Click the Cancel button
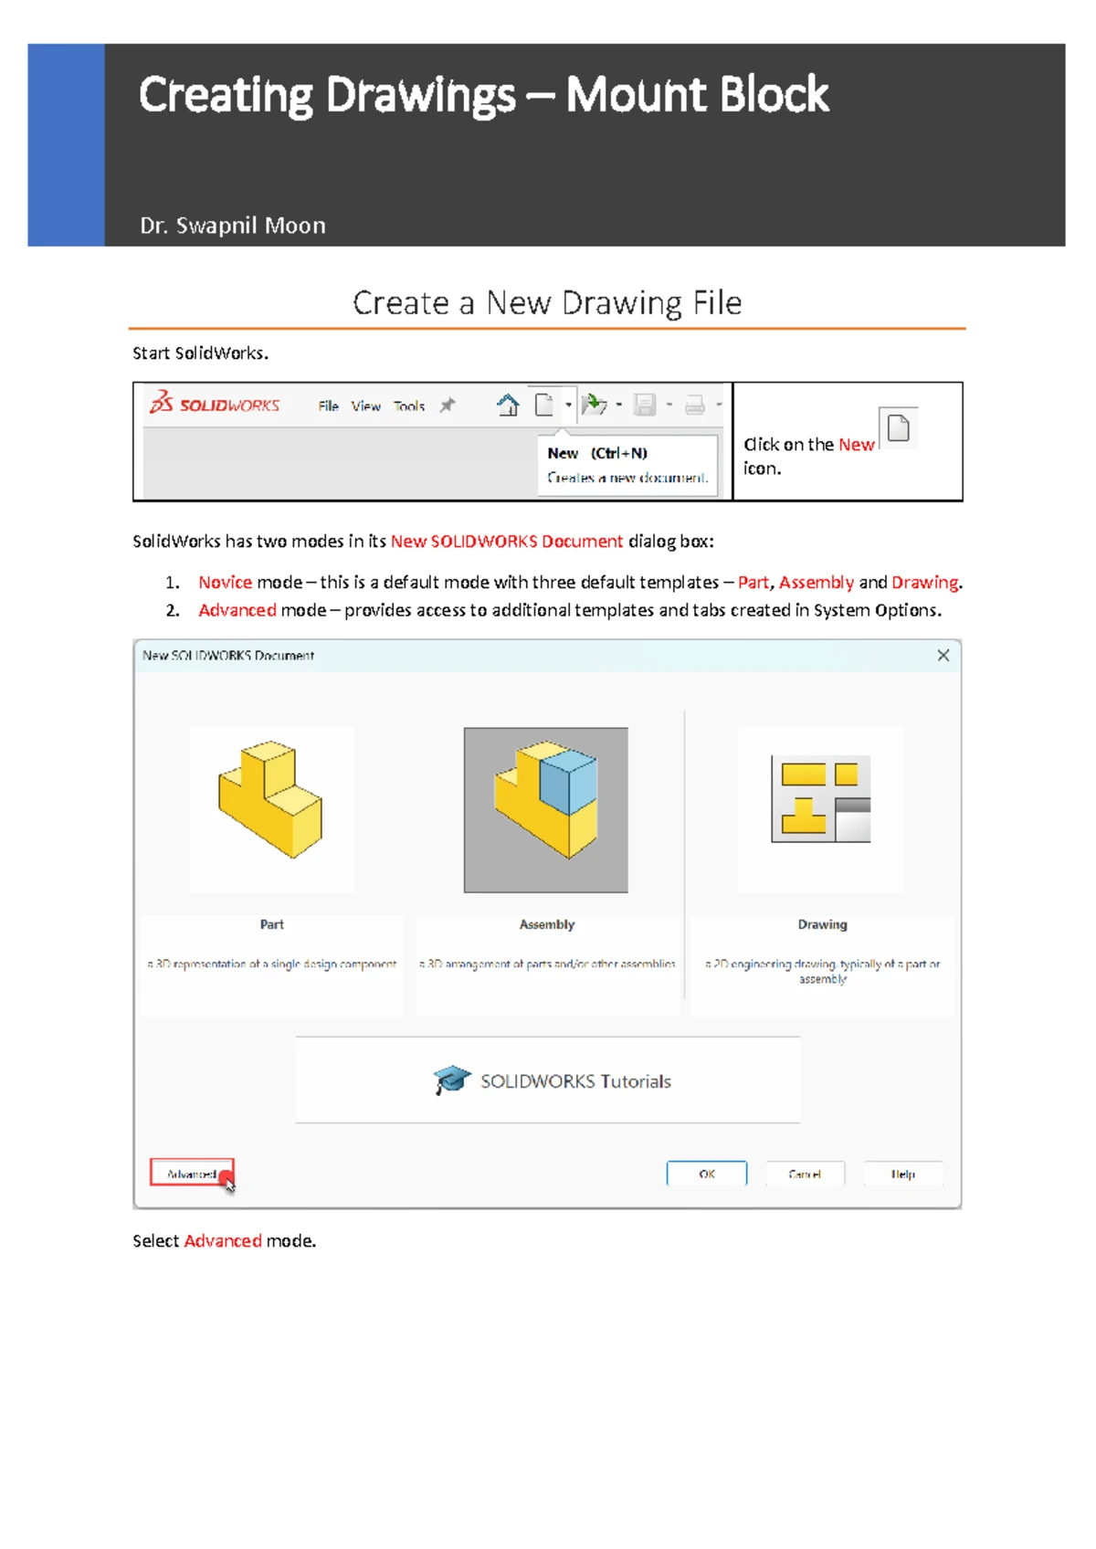This screenshot has width=1096, height=1549. [x=805, y=1174]
